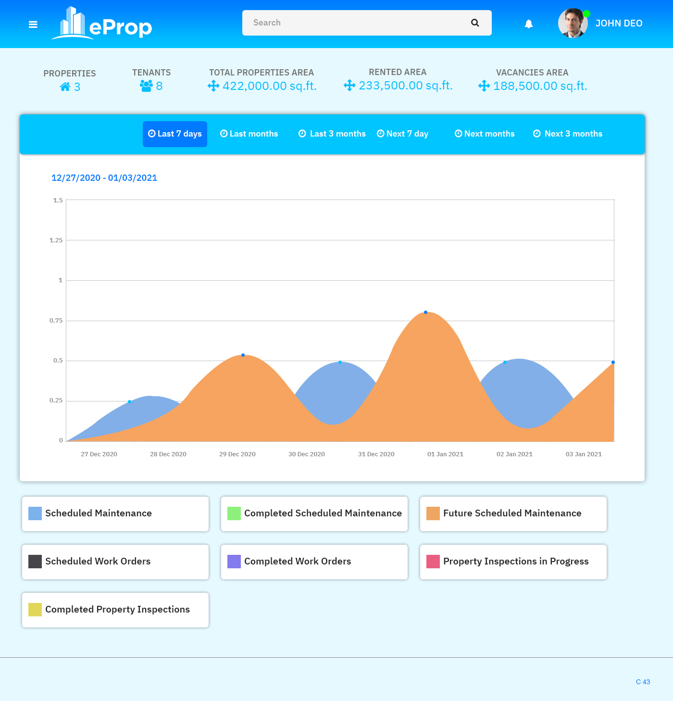
Task: Click the pink Property Inspections swatch
Action: pyautogui.click(x=433, y=562)
